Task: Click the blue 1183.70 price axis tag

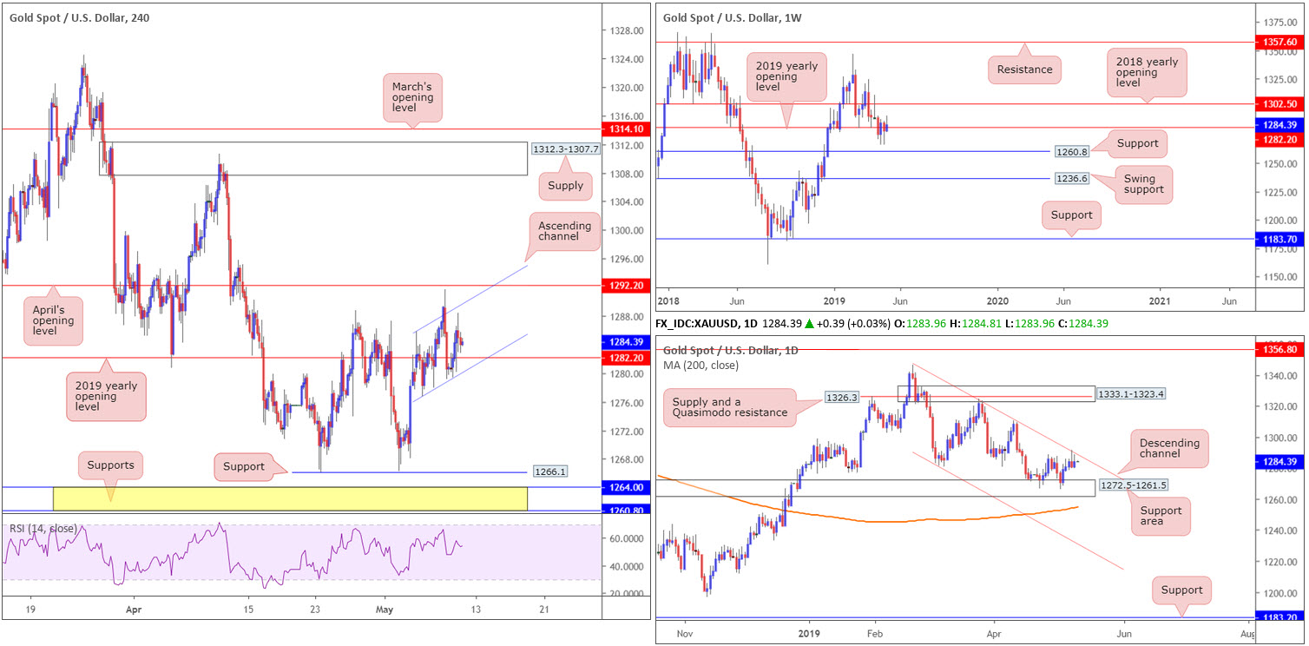Action: 1281,239
